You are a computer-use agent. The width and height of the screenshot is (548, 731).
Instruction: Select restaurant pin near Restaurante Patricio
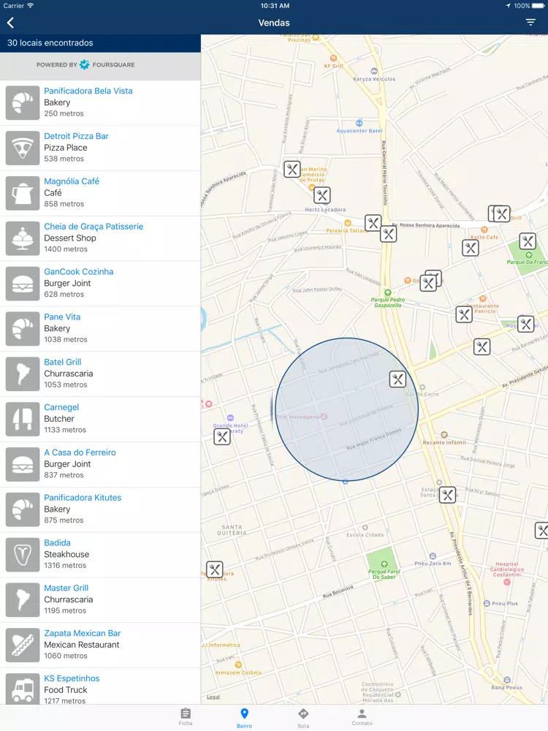pos(464,314)
